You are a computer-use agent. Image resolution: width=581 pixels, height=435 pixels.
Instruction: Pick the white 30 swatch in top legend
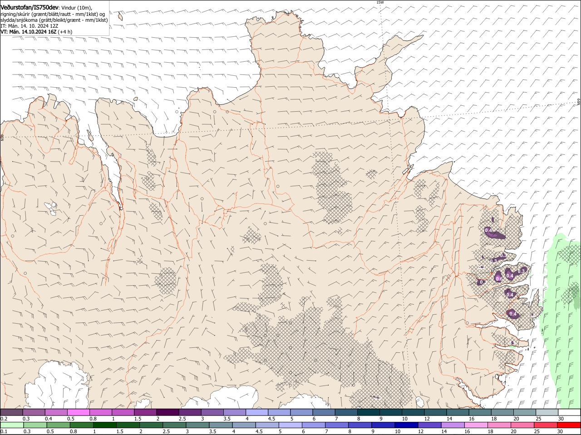click(x=569, y=412)
